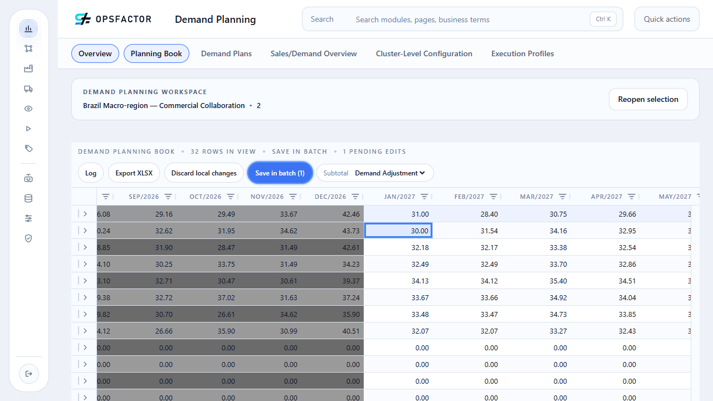This screenshot has height=401, width=713.
Task: Click the Reopen selection button
Action: pos(648,99)
